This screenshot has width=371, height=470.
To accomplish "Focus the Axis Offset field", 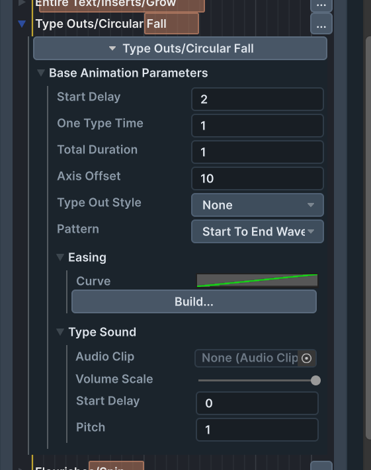I will 257,178.
